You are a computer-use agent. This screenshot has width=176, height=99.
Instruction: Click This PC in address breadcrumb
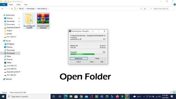point(21,9)
